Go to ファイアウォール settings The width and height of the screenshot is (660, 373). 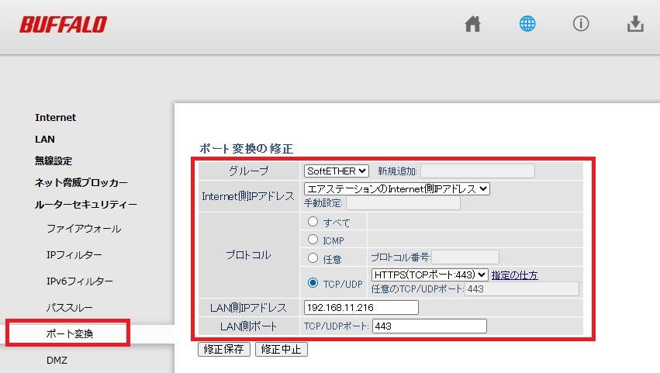pos(84,229)
